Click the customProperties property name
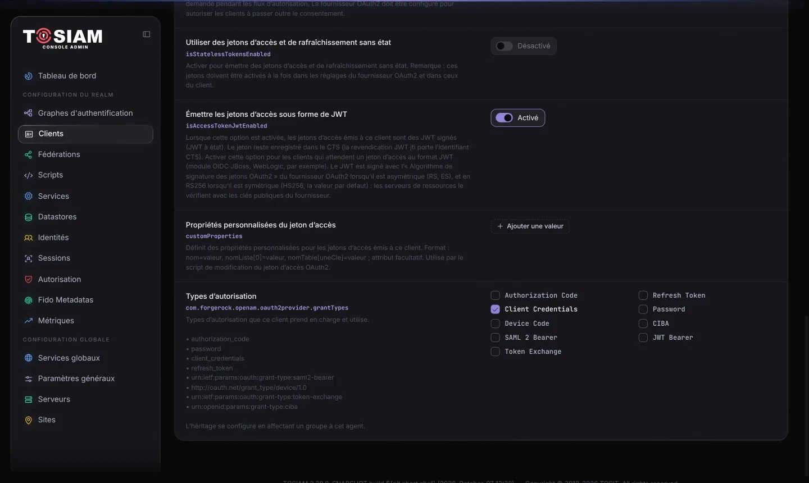This screenshot has width=809, height=483. [214, 236]
